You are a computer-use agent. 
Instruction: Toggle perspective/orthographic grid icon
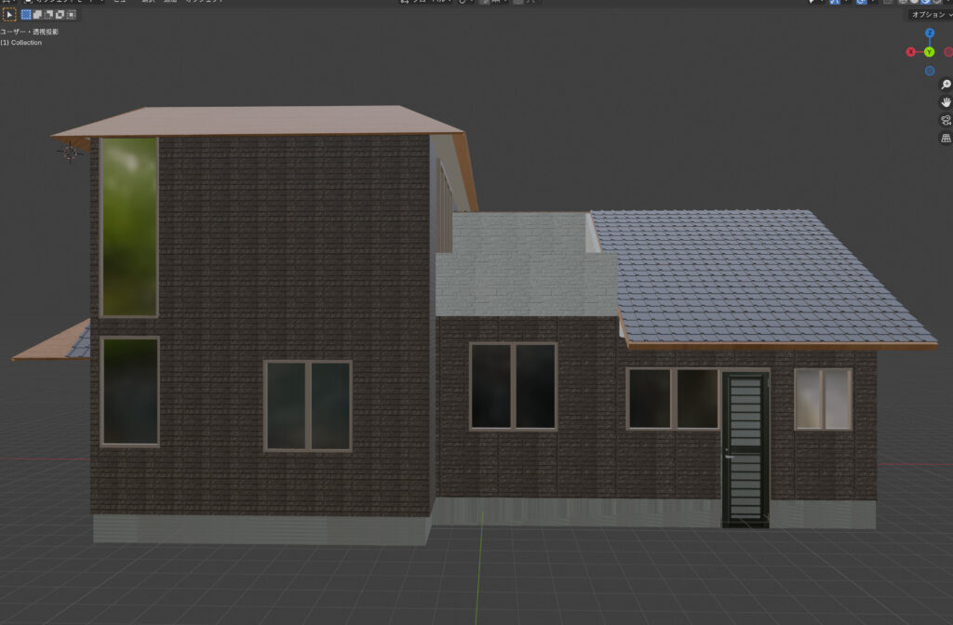point(946,138)
